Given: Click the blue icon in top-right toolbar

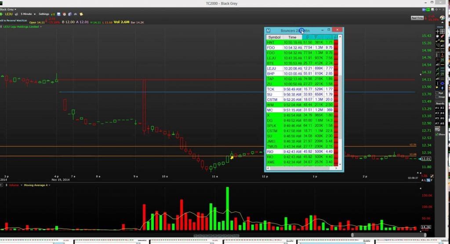Looking at the screenshot, I should pyautogui.click(x=424, y=10).
